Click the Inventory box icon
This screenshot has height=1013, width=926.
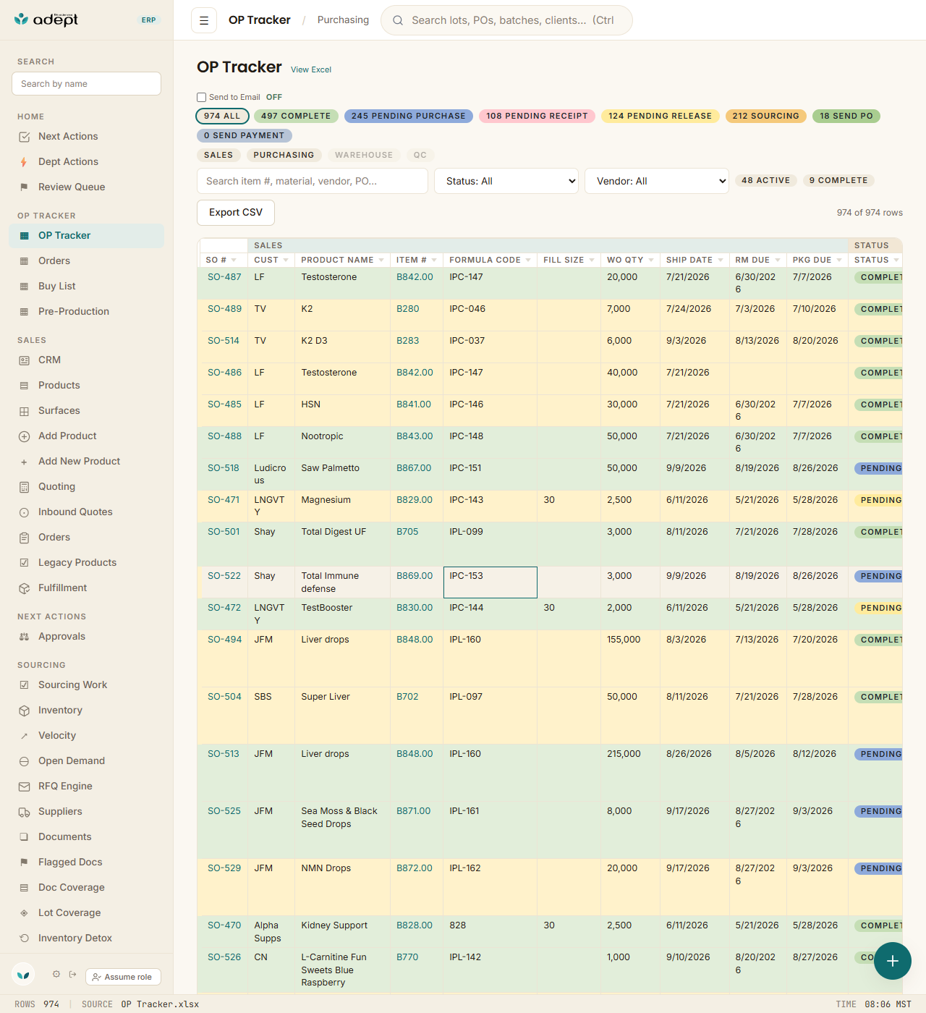tap(24, 711)
